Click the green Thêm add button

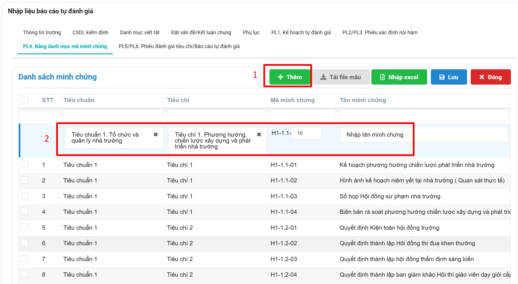(x=290, y=77)
